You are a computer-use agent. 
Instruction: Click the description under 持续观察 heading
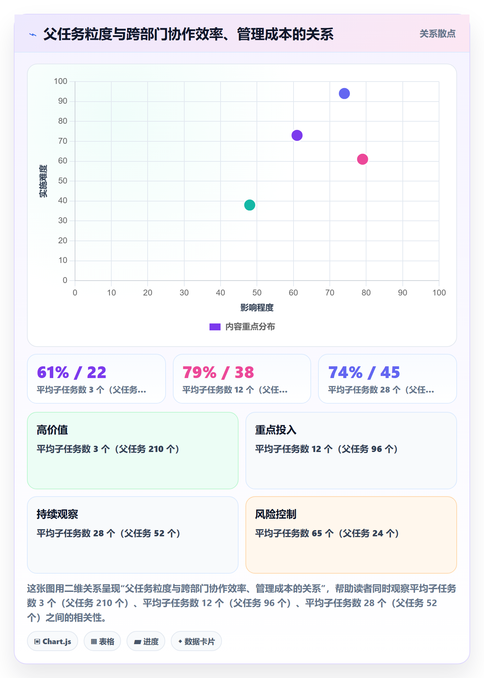(109, 533)
